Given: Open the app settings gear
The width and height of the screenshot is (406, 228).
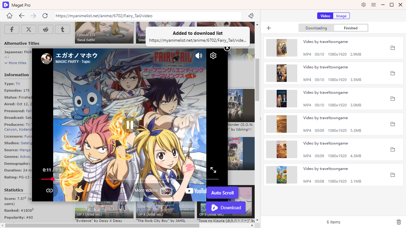Looking at the screenshot, I should click(363, 5).
